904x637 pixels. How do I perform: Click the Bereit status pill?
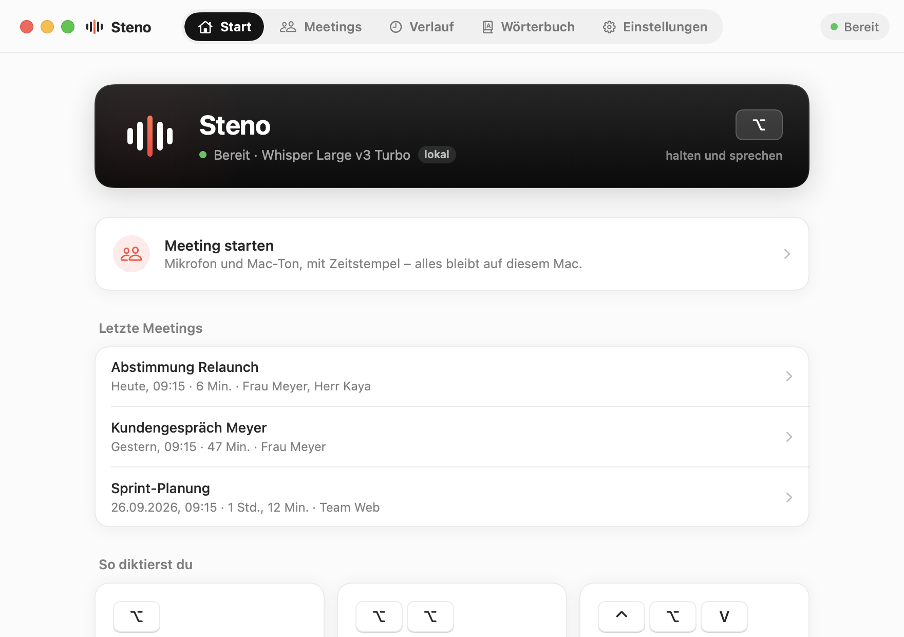[855, 27]
